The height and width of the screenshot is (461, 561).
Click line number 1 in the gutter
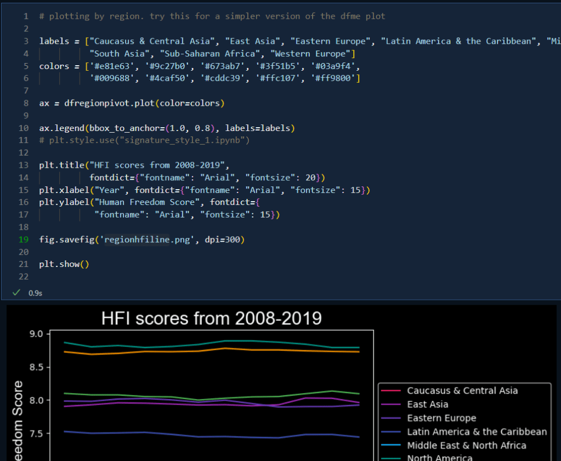coord(26,16)
